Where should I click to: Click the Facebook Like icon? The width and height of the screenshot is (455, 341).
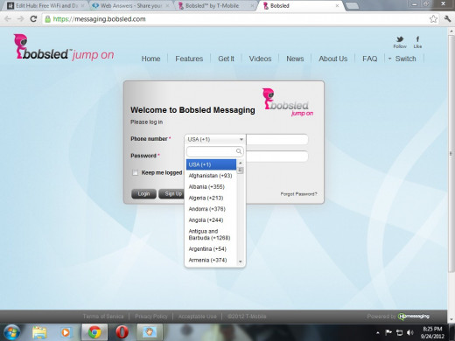click(417, 42)
